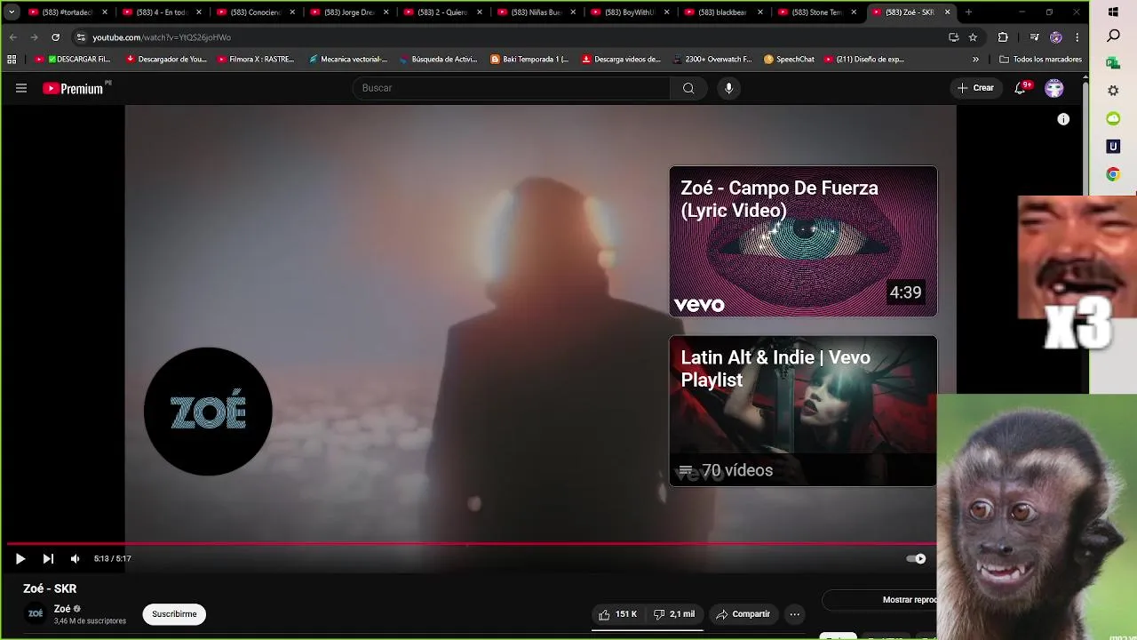The height and width of the screenshot is (640, 1137).
Task: Open the Latin Alt & Indie Vevo Playlist card
Action: (x=803, y=411)
